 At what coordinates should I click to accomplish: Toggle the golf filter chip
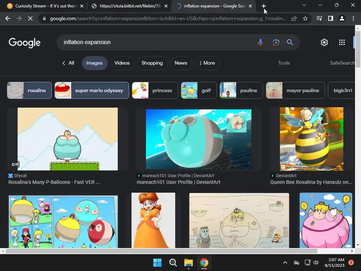199,90
